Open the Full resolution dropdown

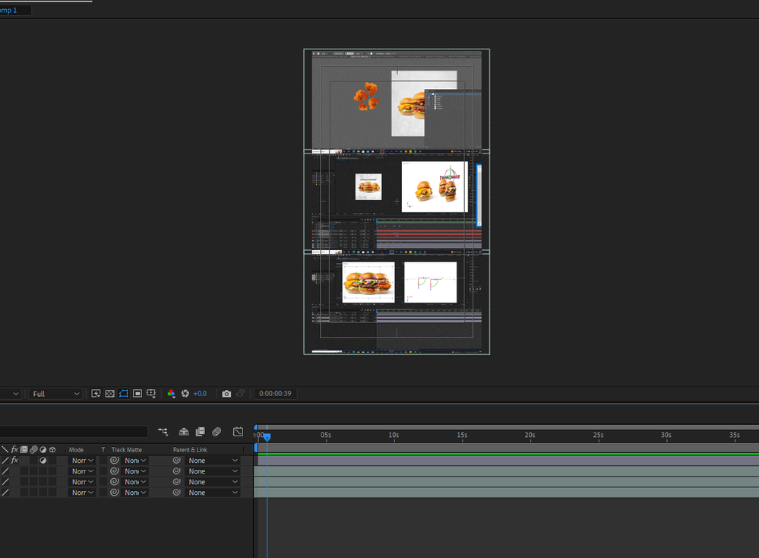click(55, 394)
